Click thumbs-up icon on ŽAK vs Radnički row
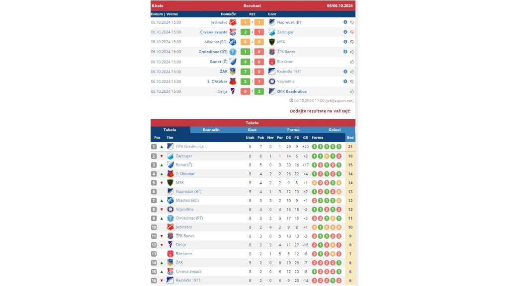 [x=352, y=71]
